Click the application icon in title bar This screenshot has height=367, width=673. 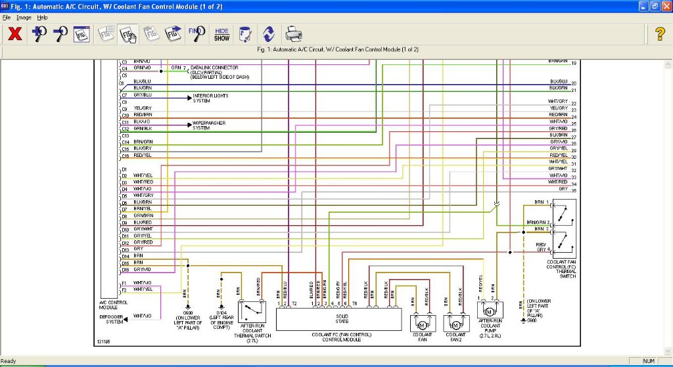pyautogui.click(x=6, y=6)
